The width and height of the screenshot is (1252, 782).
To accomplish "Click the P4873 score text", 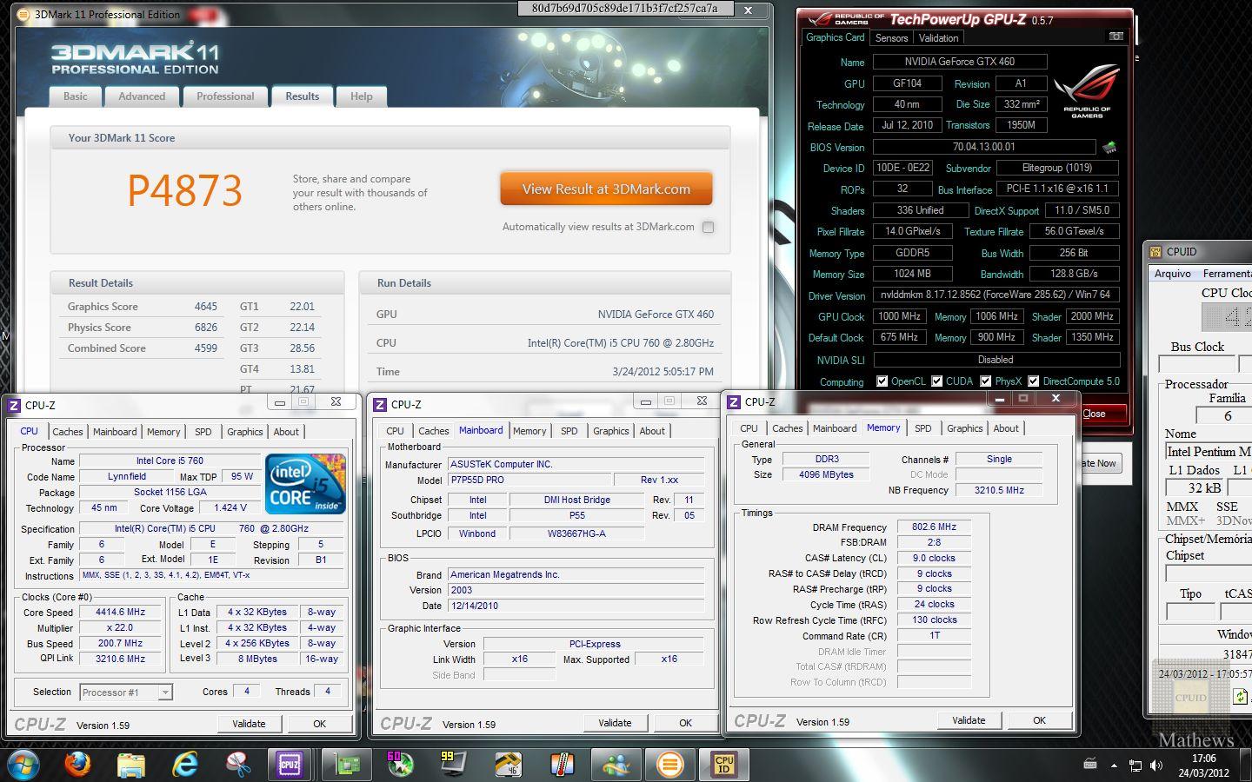I will click(185, 190).
